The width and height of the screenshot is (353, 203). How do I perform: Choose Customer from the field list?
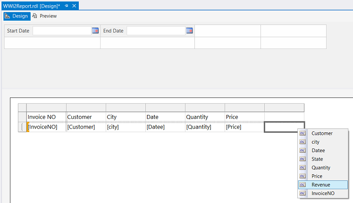click(x=323, y=133)
